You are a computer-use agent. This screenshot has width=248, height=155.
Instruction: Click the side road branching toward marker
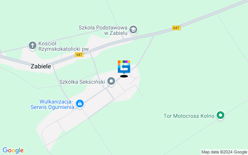click(x=146, y=50)
